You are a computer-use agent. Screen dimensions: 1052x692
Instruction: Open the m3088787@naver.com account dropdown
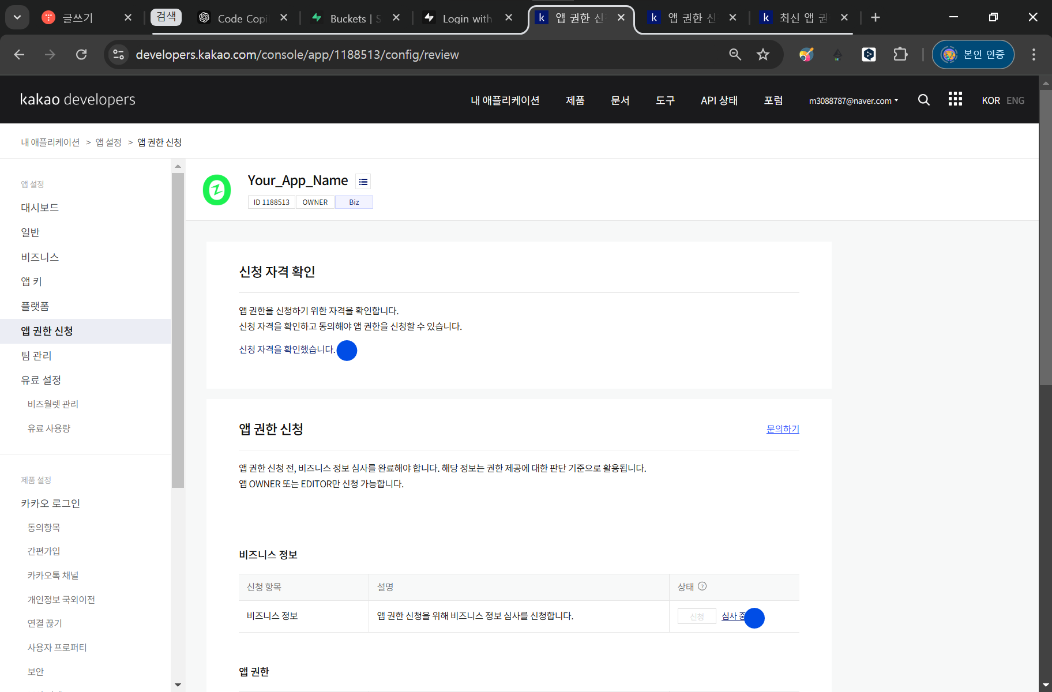(x=854, y=100)
